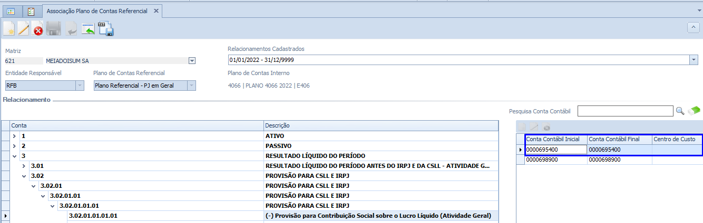The width and height of the screenshot is (703, 223).
Task: Click inside the Pesquisa Conta Contábil field
Action: tap(625, 111)
